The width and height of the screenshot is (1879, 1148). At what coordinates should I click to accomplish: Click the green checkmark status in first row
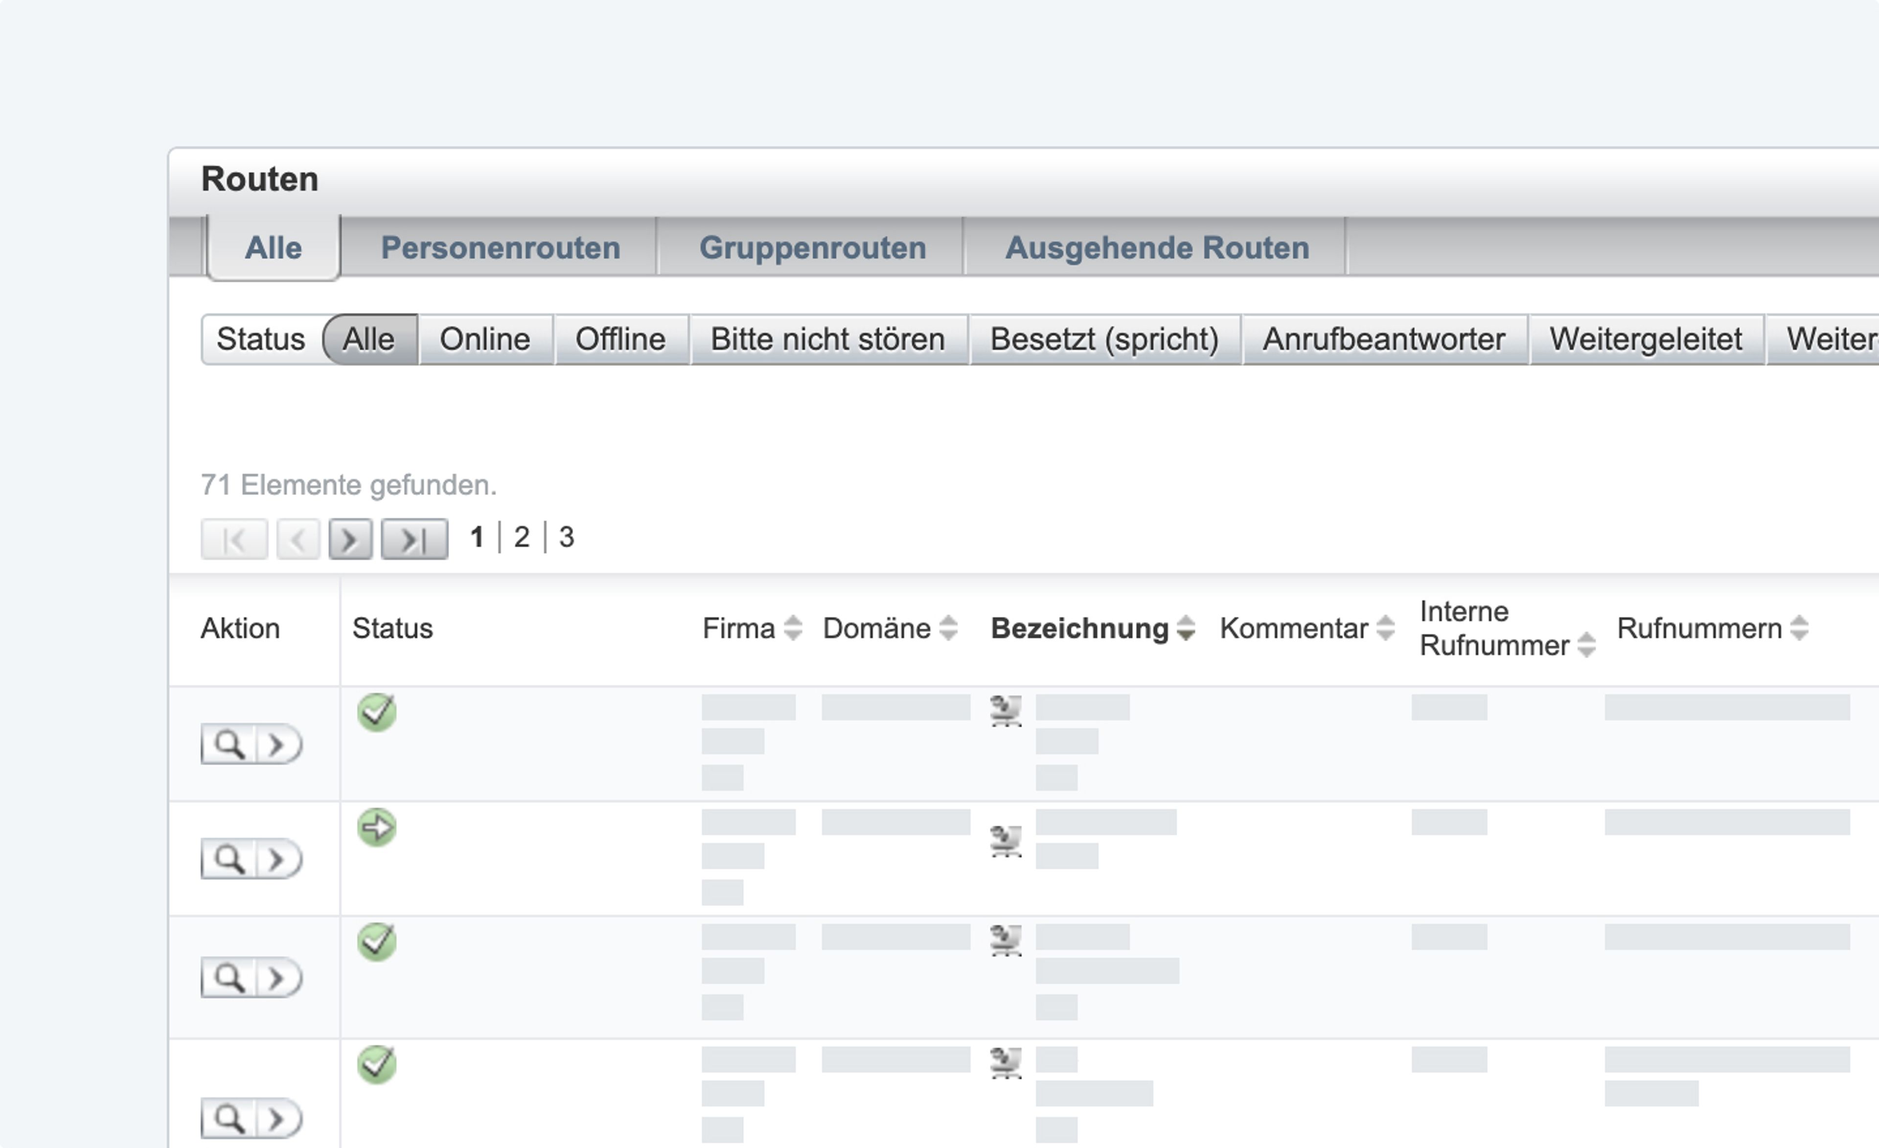pos(377,713)
